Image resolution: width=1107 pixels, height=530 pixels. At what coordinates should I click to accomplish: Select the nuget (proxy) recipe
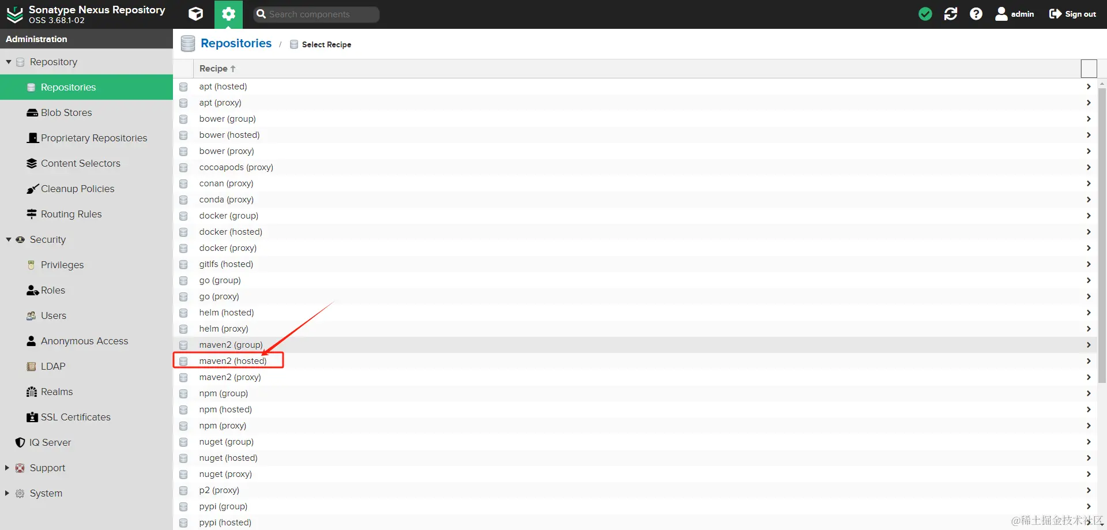(x=634, y=474)
